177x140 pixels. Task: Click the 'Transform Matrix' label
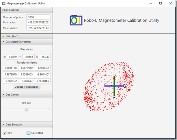27,62
